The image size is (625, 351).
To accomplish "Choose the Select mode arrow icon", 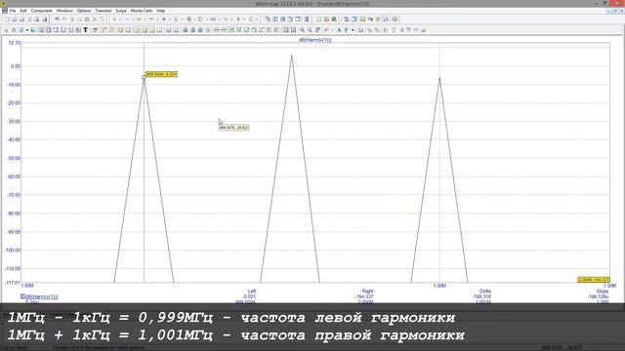I will (6, 30).
